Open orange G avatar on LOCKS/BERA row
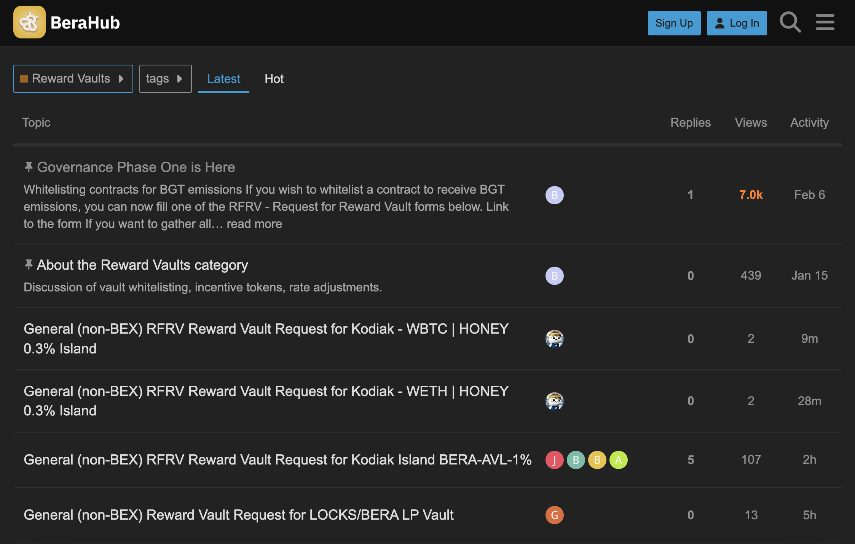This screenshot has height=544, width=855. [554, 515]
